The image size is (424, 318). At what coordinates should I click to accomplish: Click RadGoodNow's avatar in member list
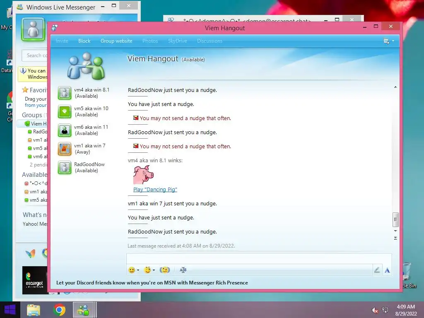point(65,168)
